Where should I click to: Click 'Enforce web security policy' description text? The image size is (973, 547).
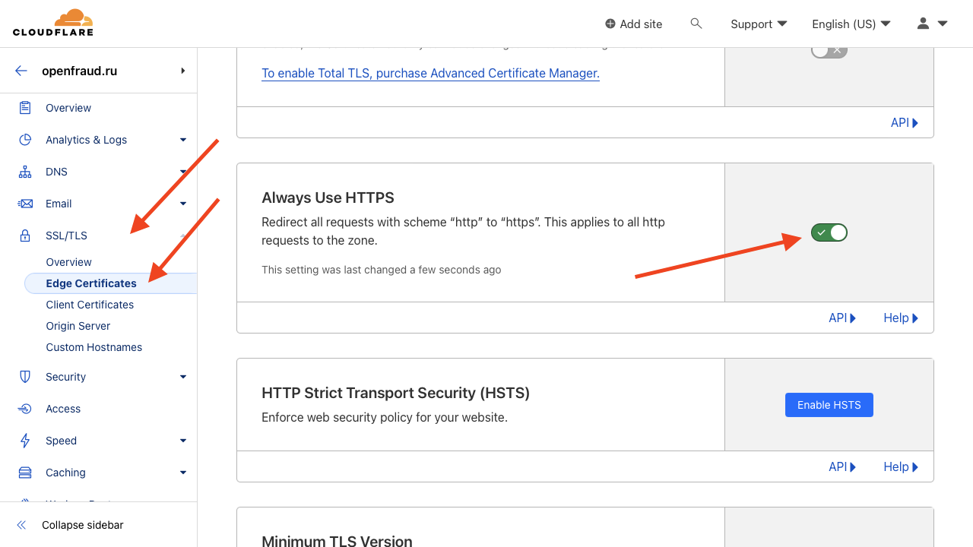click(x=384, y=417)
